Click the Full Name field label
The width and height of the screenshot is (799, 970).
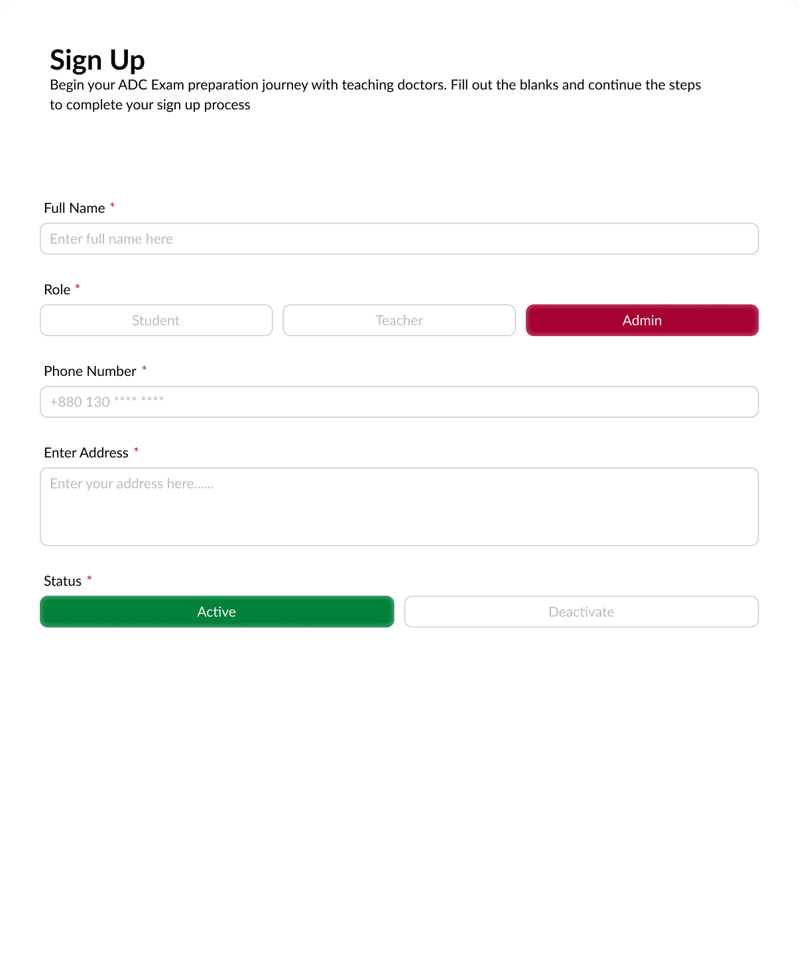tap(74, 208)
